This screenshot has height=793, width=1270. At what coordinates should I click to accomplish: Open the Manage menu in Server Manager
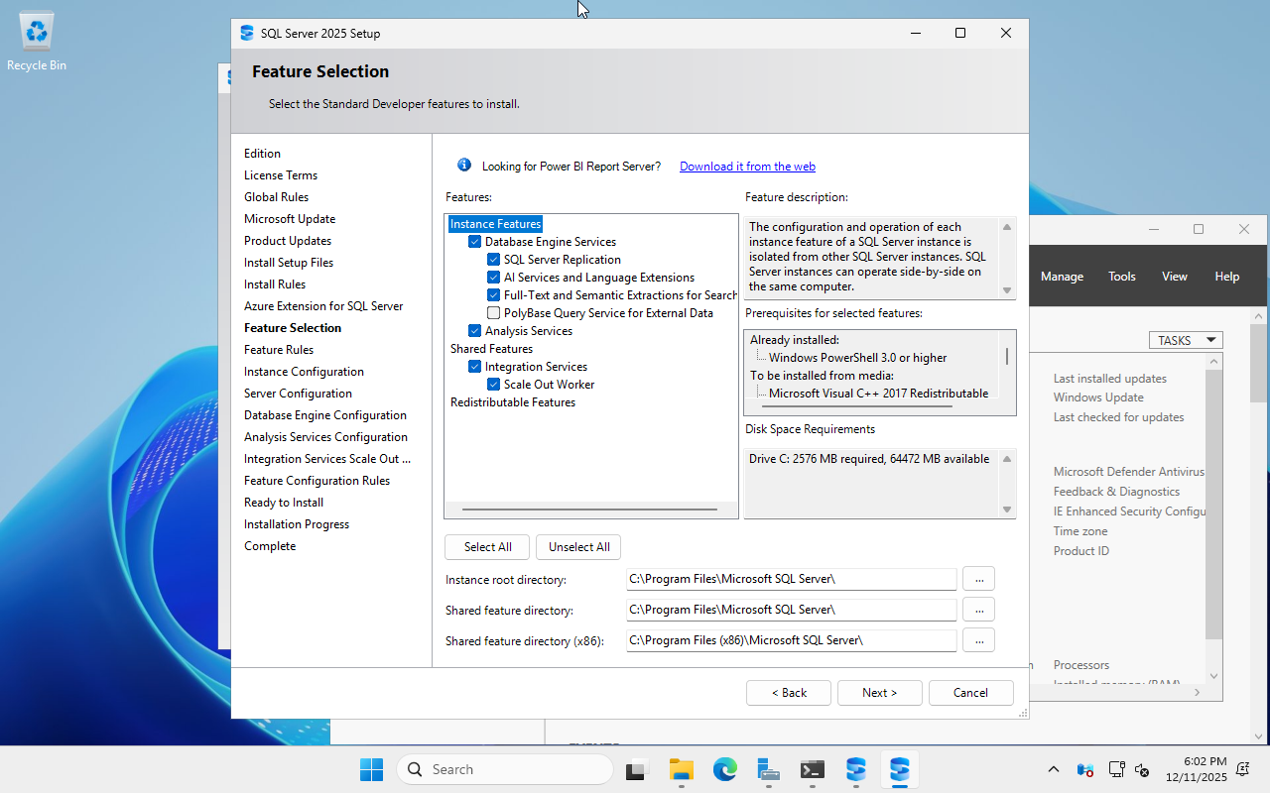[1061, 277]
